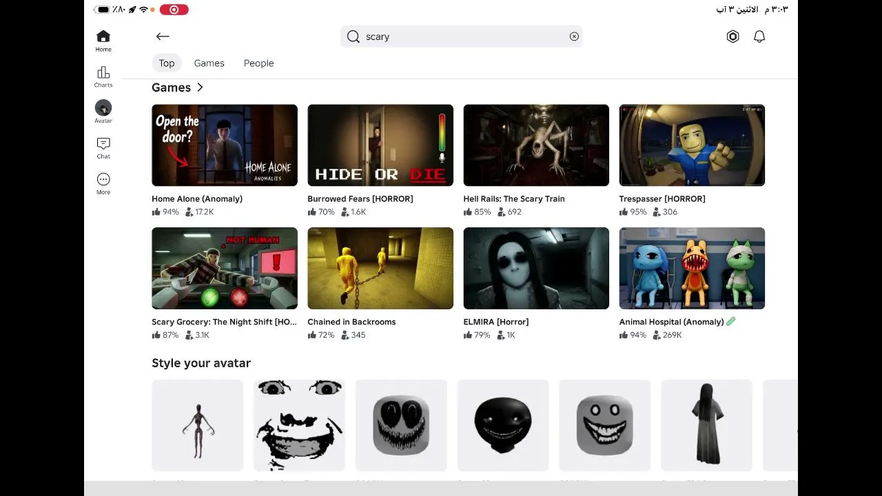Select the long-haired ghost avatar item
Viewport: 882px width, 496px height.
point(707,425)
